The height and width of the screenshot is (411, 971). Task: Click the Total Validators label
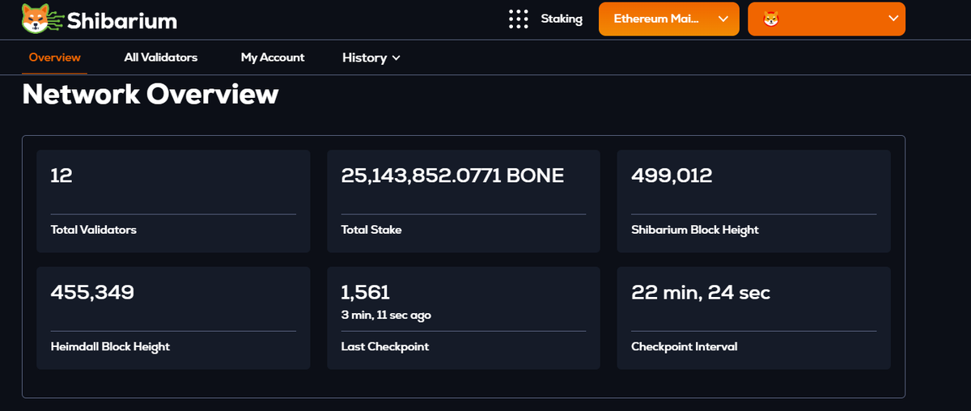pos(93,230)
